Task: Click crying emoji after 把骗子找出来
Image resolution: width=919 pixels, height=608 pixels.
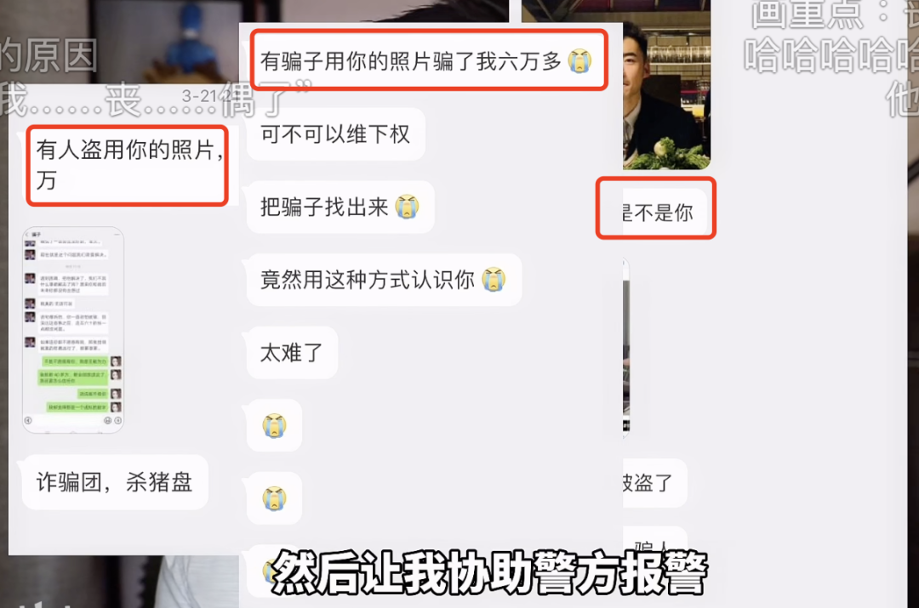Action: click(x=407, y=207)
